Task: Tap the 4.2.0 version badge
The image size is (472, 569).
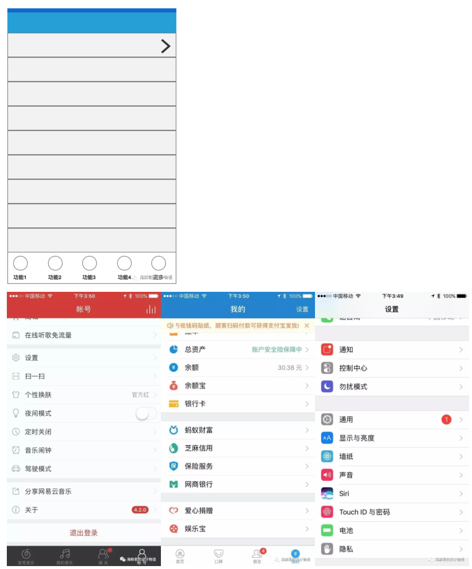Action: click(x=140, y=509)
